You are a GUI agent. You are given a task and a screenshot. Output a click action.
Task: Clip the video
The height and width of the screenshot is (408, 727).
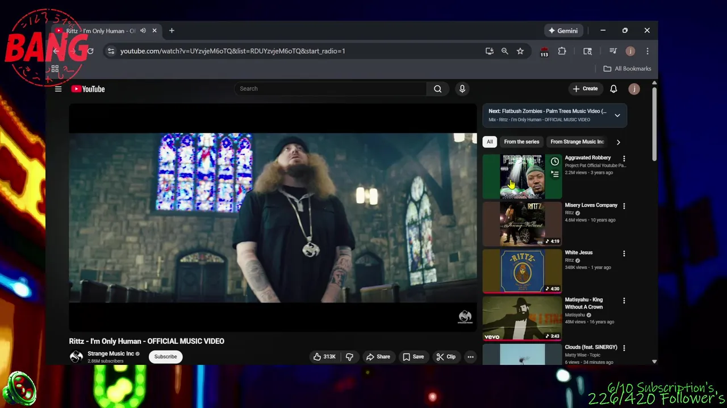pyautogui.click(x=446, y=356)
